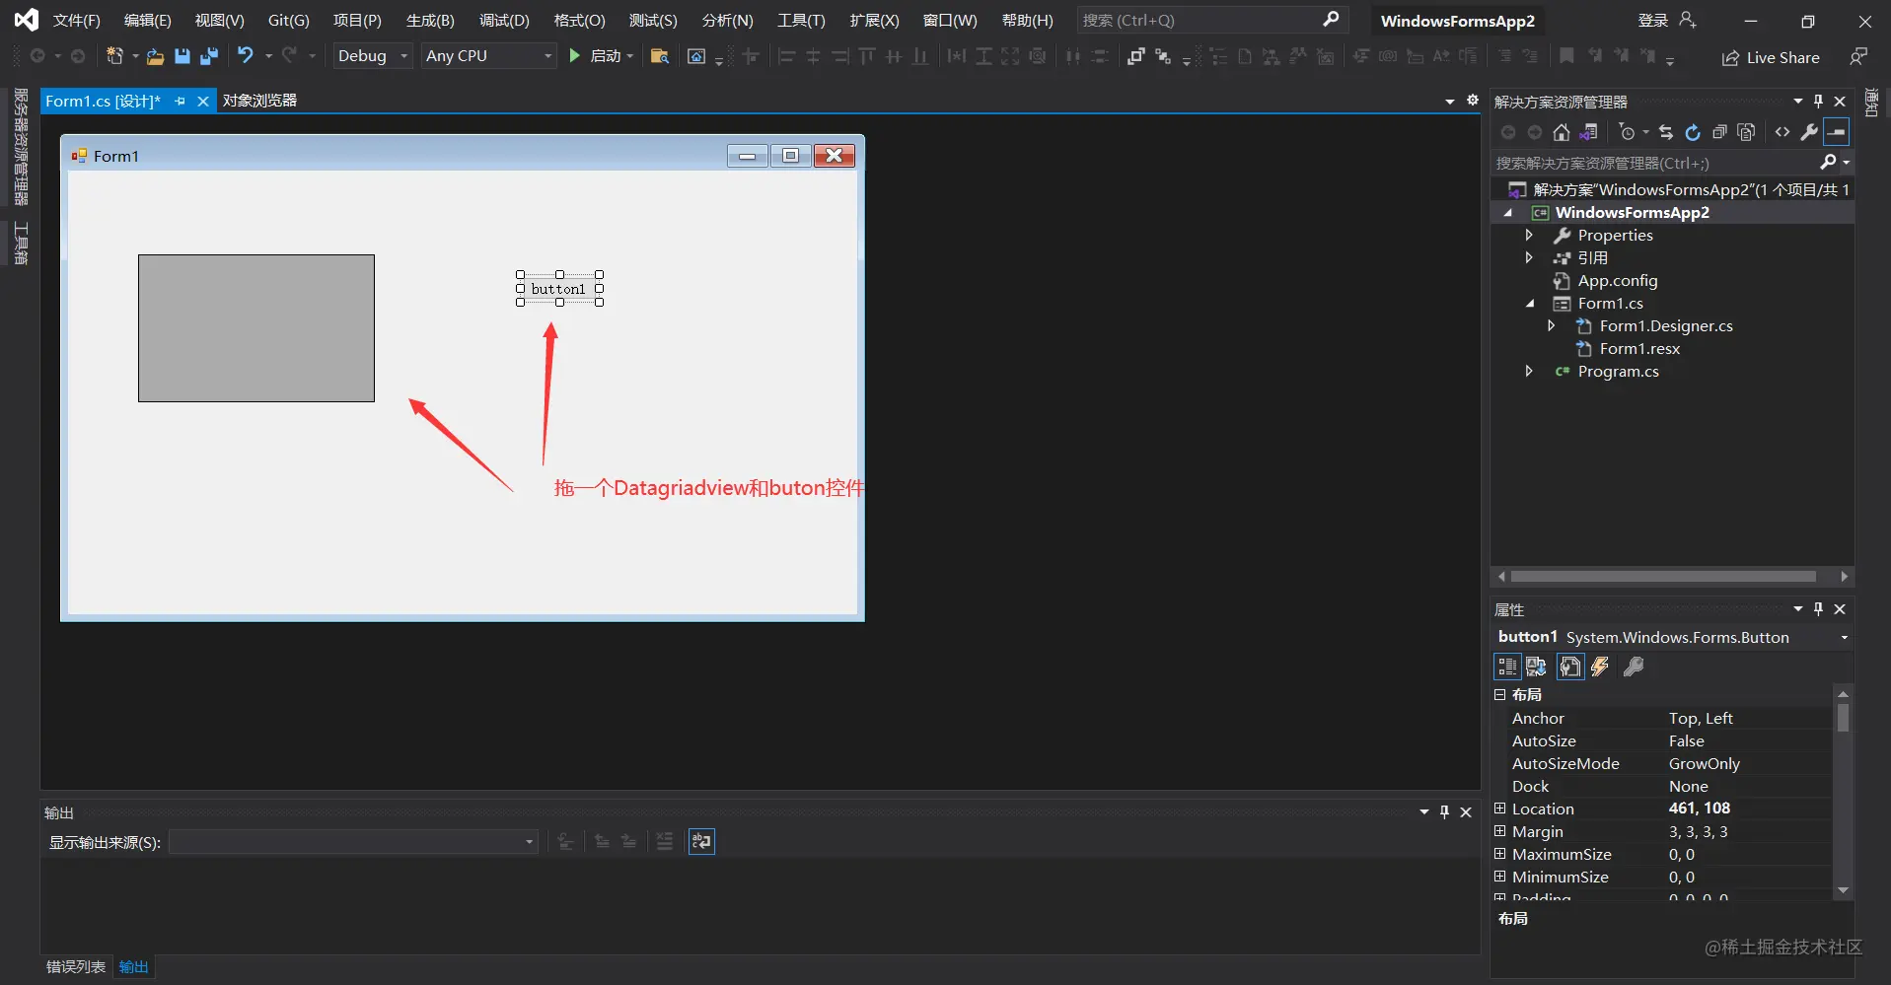Click the Live Share button
The image size is (1891, 985).
tap(1771, 57)
